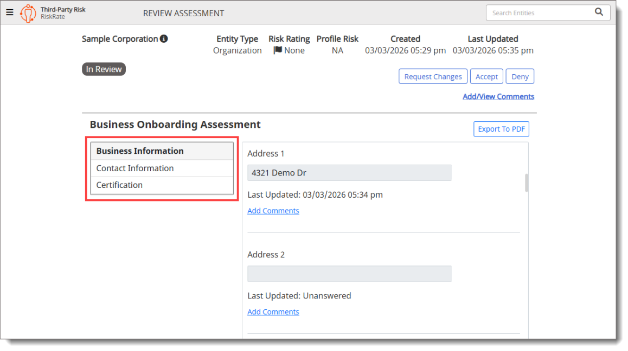Add comments under Address 1
This screenshot has width=628, height=351.
[273, 211]
